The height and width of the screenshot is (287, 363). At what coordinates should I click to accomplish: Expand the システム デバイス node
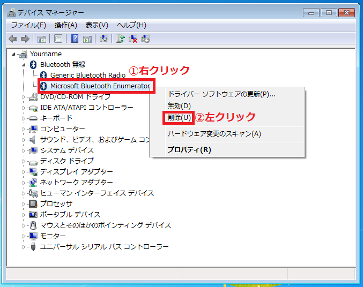coord(24,150)
